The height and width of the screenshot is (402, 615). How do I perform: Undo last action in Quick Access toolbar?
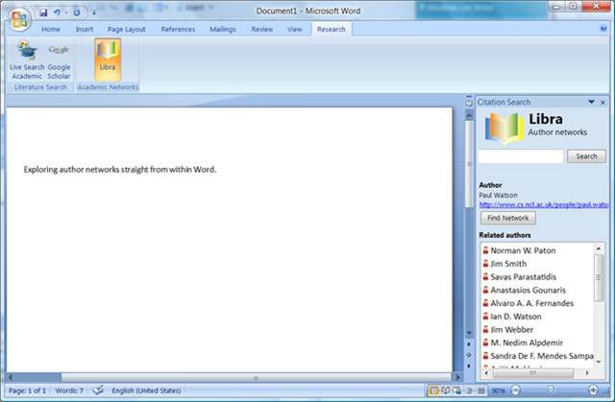click(x=57, y=12)
